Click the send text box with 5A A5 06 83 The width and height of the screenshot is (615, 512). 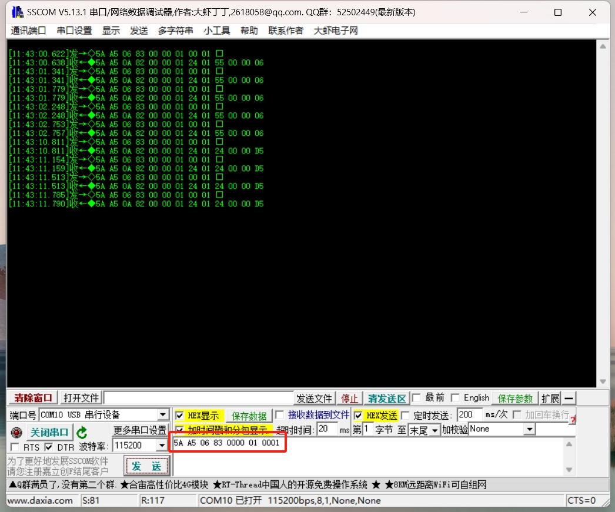tap(368, 456)
